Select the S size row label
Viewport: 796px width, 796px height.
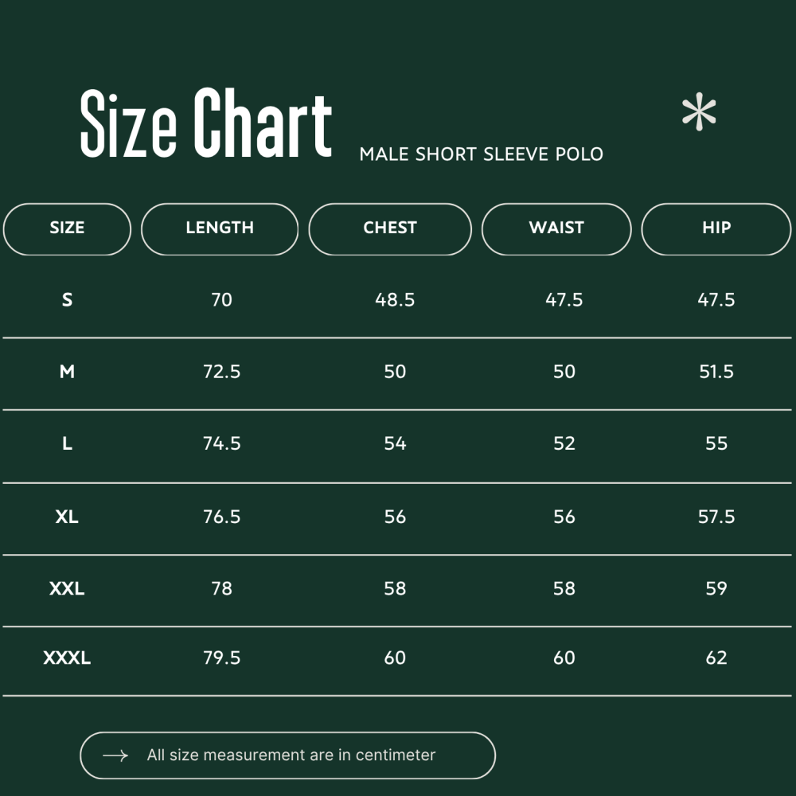[x=67, y=300]
